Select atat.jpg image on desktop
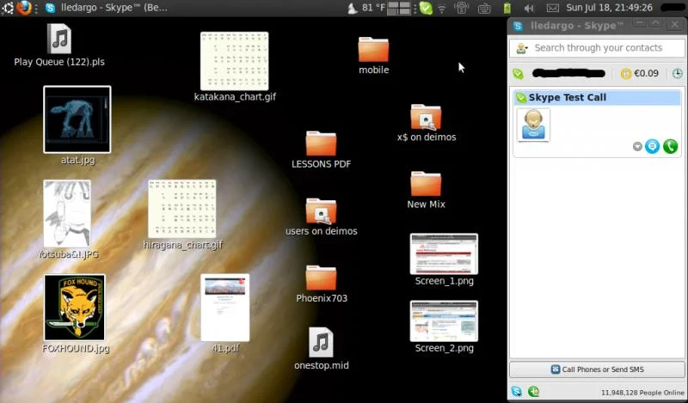The width and height of the screenshot is (688, 403). click(x=77, y=119)
